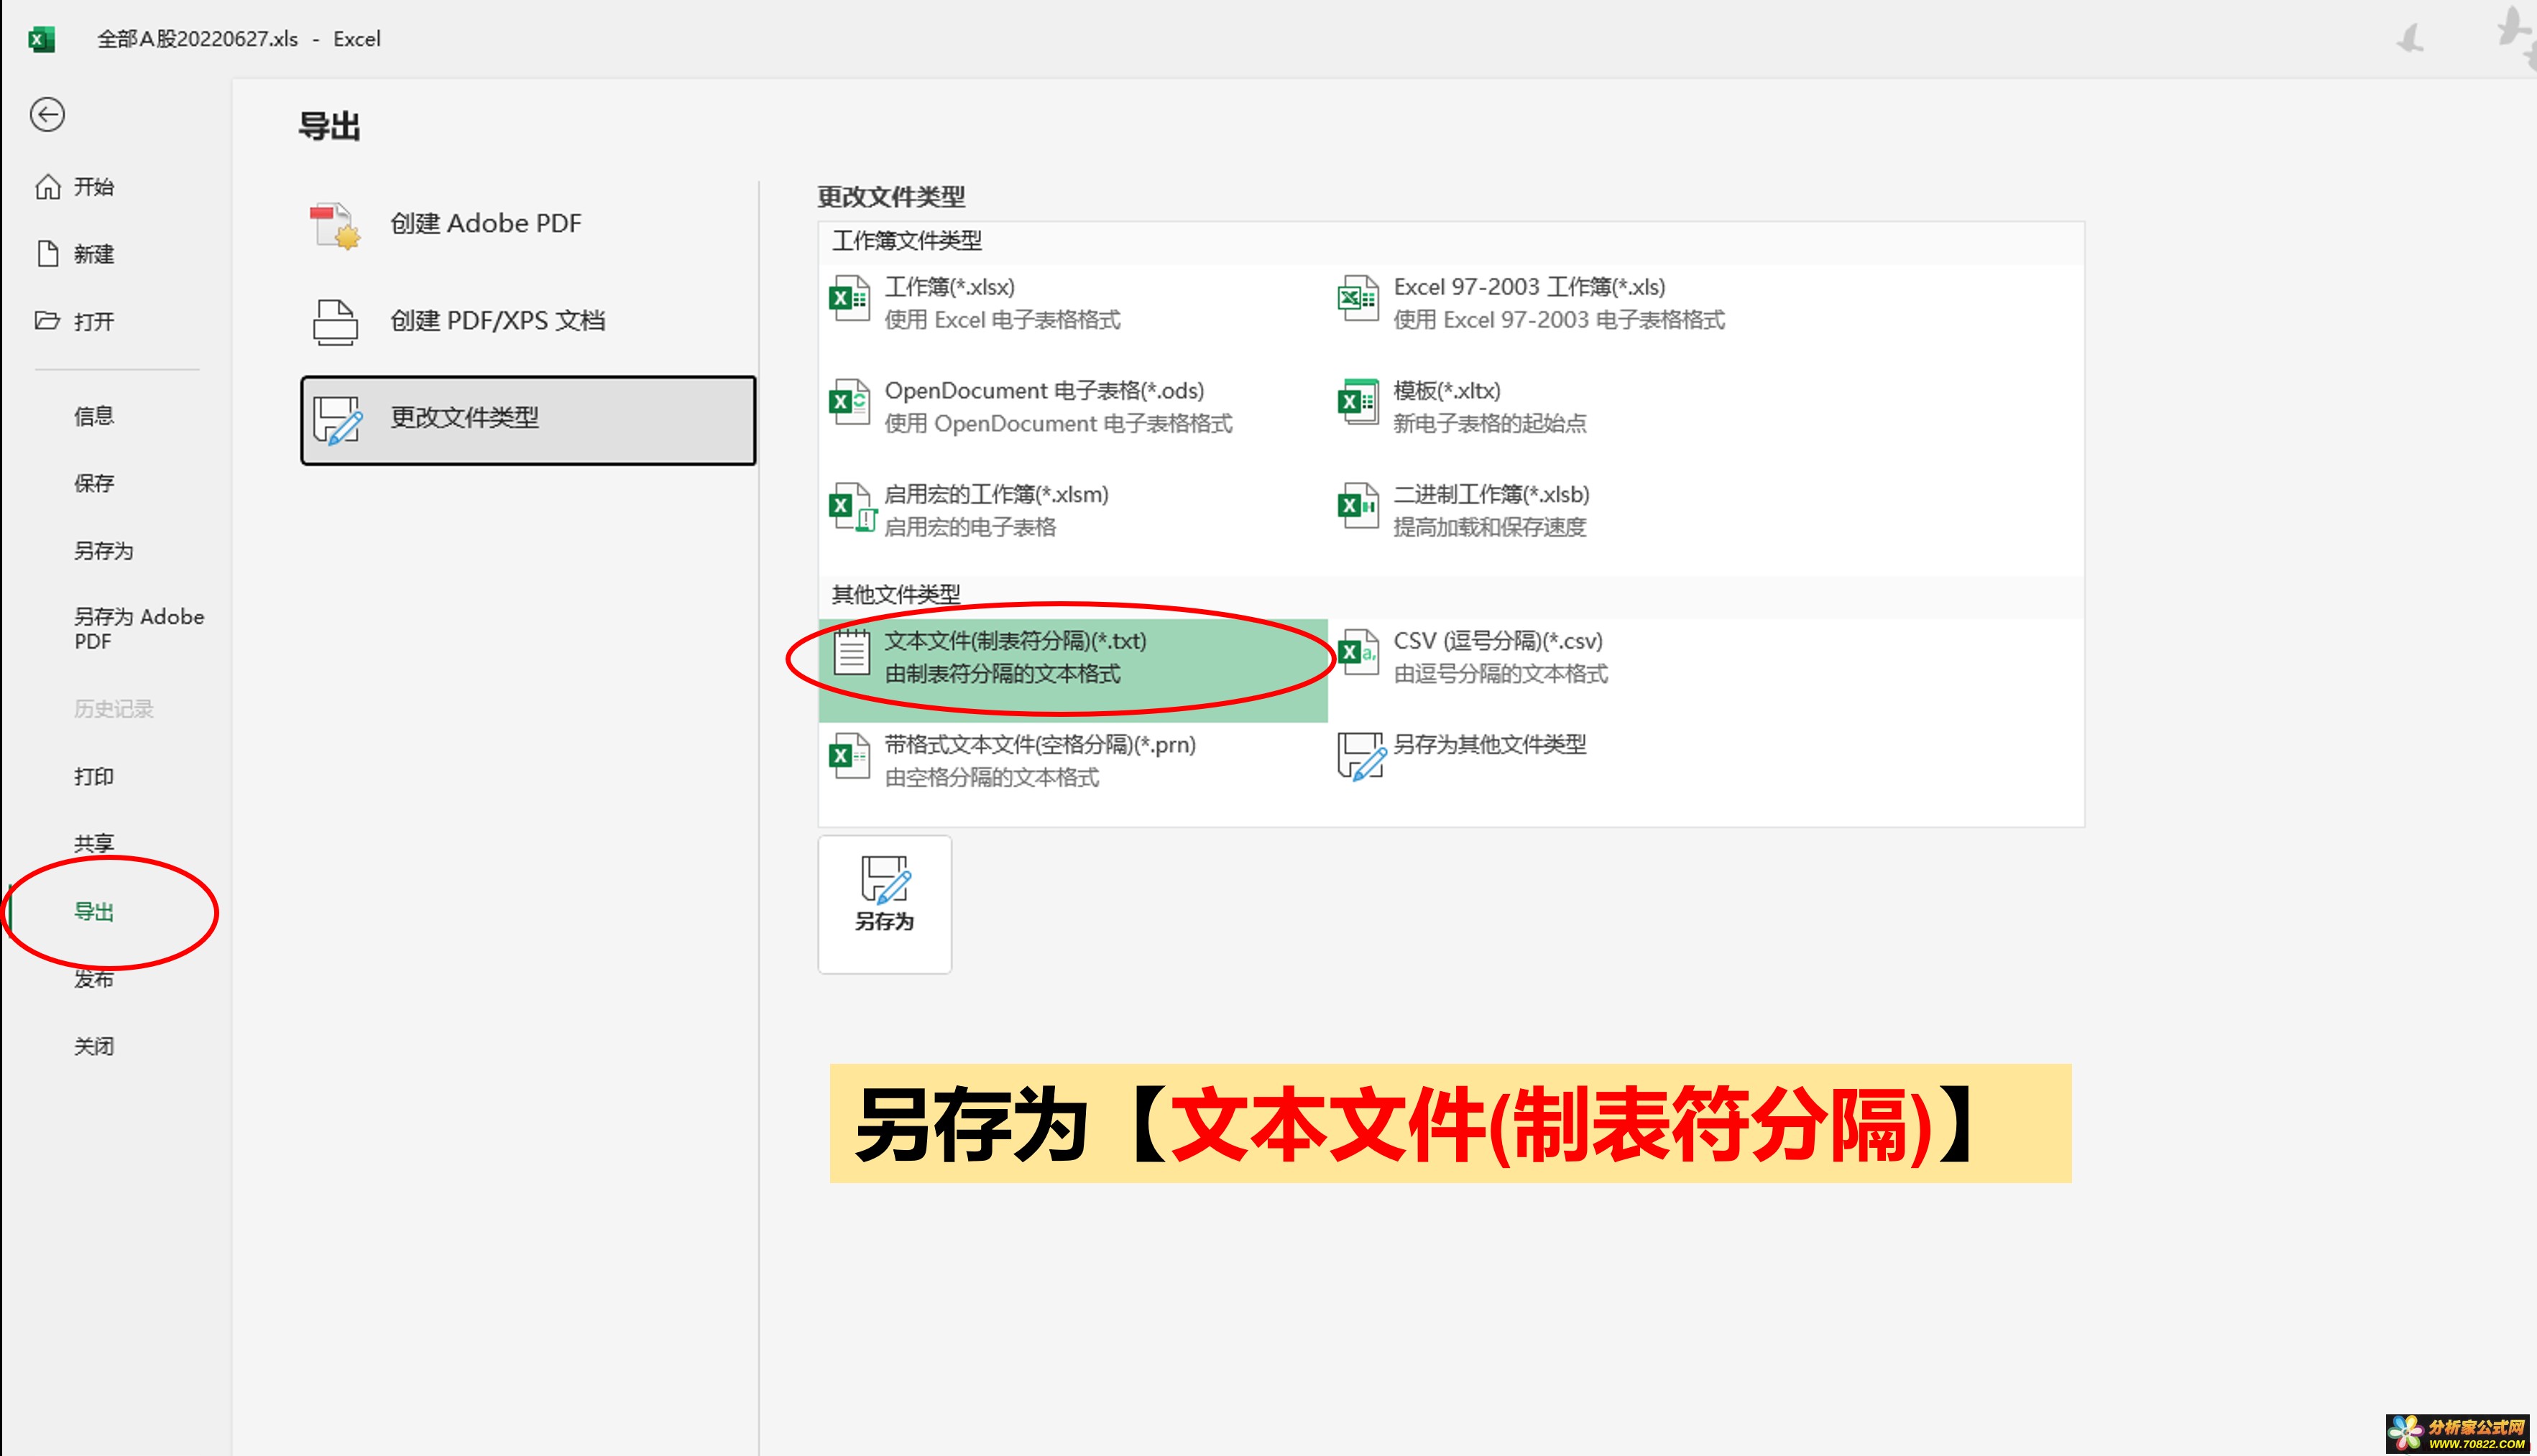Open the 打印 page

click(x=94, y=777)
